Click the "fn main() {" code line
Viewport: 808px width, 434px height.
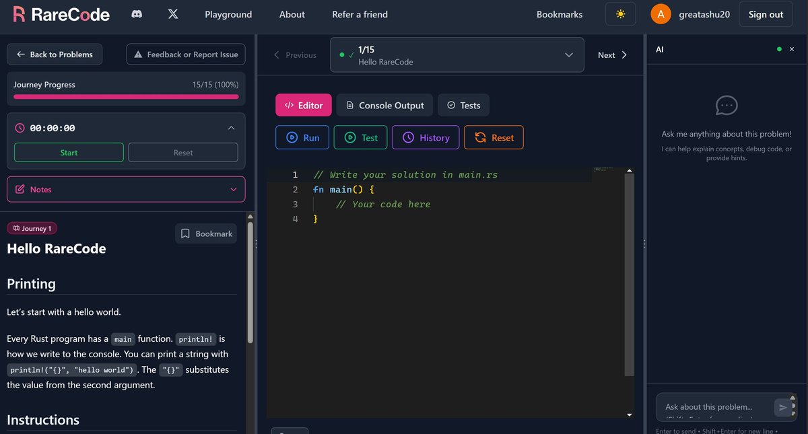pos(343,190)
